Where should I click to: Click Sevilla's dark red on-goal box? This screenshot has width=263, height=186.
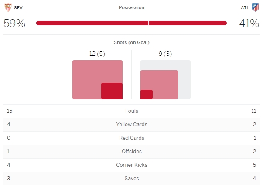pyautogui.click(x=112, y=91)
